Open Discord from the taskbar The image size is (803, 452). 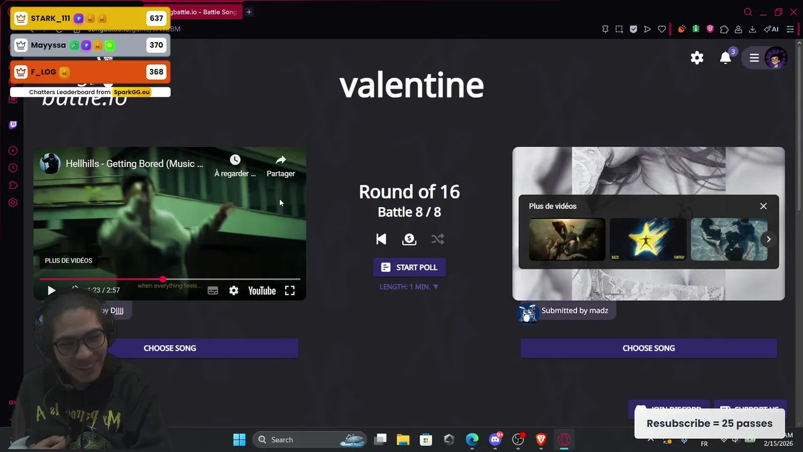click(x=495, y=439)
